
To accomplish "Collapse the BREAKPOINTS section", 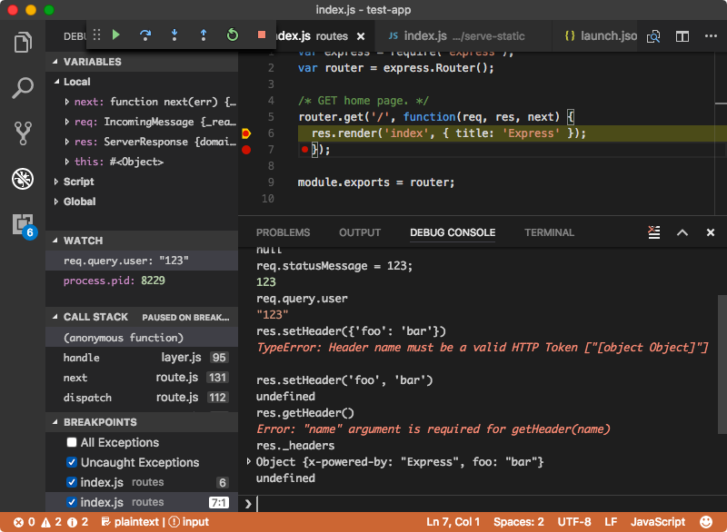I will click(x=55, y=422).
